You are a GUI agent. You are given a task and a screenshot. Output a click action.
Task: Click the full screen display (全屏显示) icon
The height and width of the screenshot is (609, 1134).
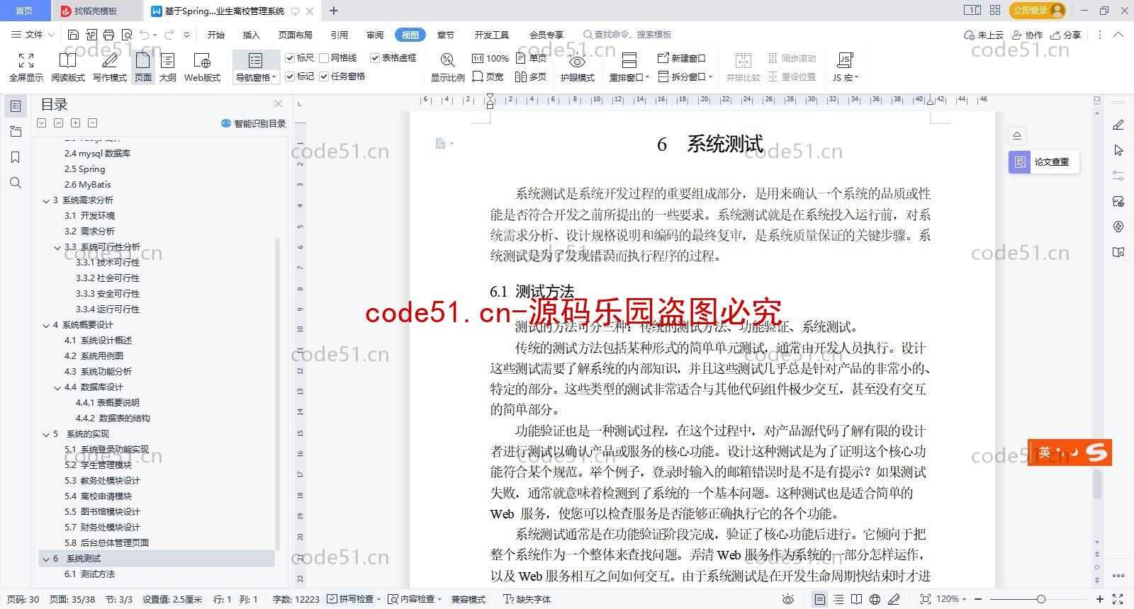coord(26,67)
